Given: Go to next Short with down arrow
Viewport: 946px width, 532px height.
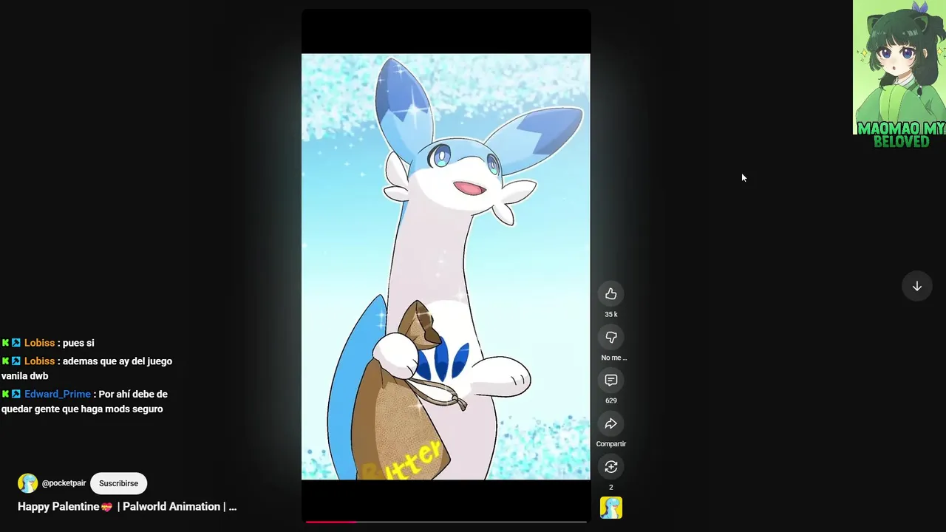Looking at the screenshot, I should coord(916,286).
